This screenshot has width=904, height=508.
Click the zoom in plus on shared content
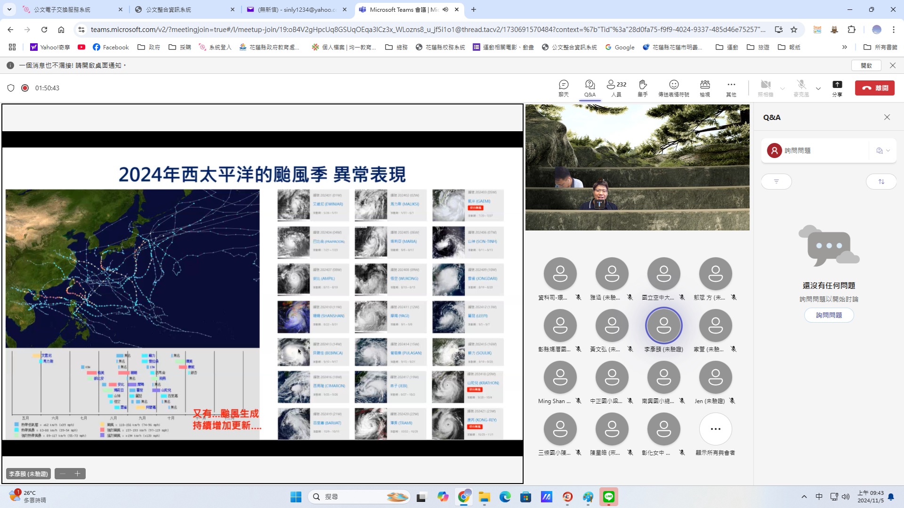78,474
